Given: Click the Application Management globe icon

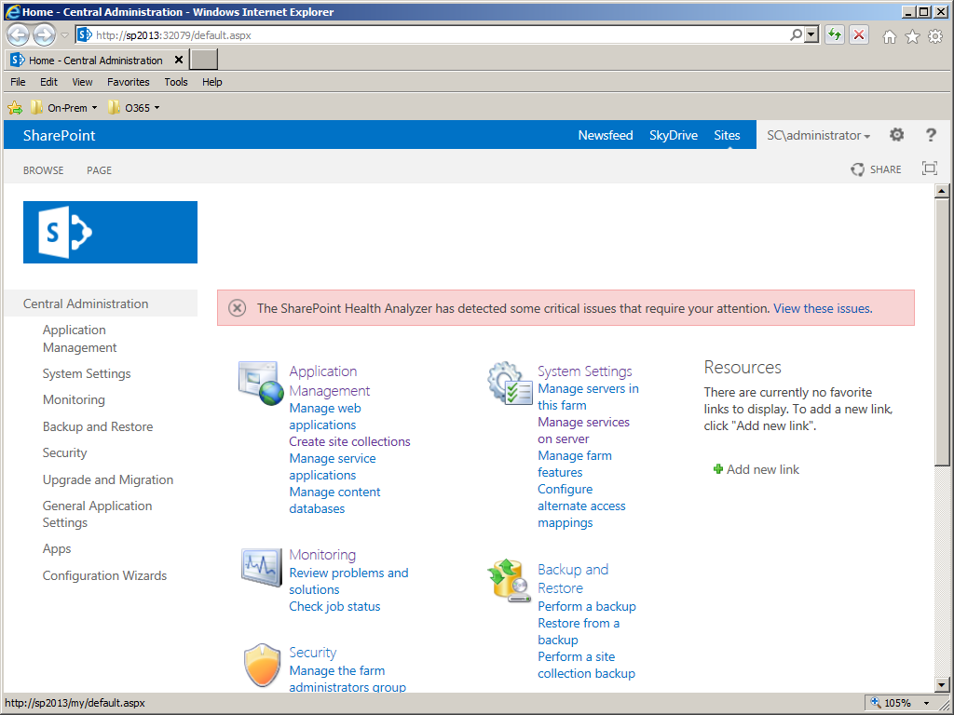Looking at the screenshot, I should tap(261, 383).
